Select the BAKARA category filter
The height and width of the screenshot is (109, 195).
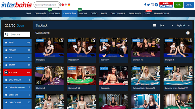pos(17,65)
